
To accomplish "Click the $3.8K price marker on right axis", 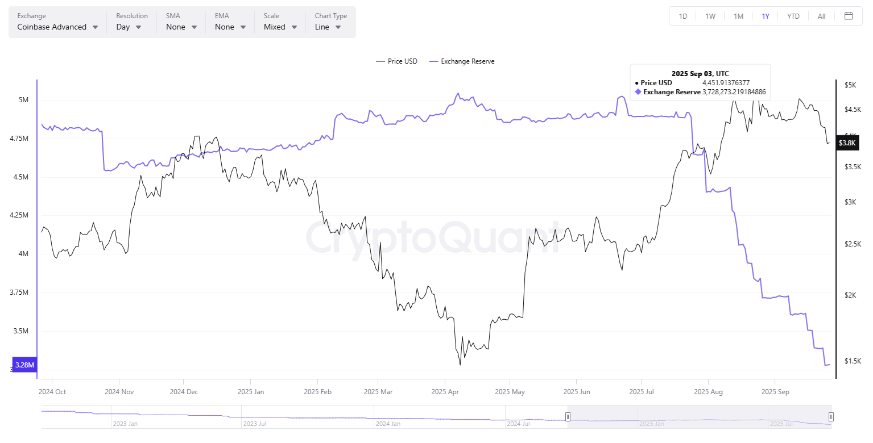I will [847, 143].
